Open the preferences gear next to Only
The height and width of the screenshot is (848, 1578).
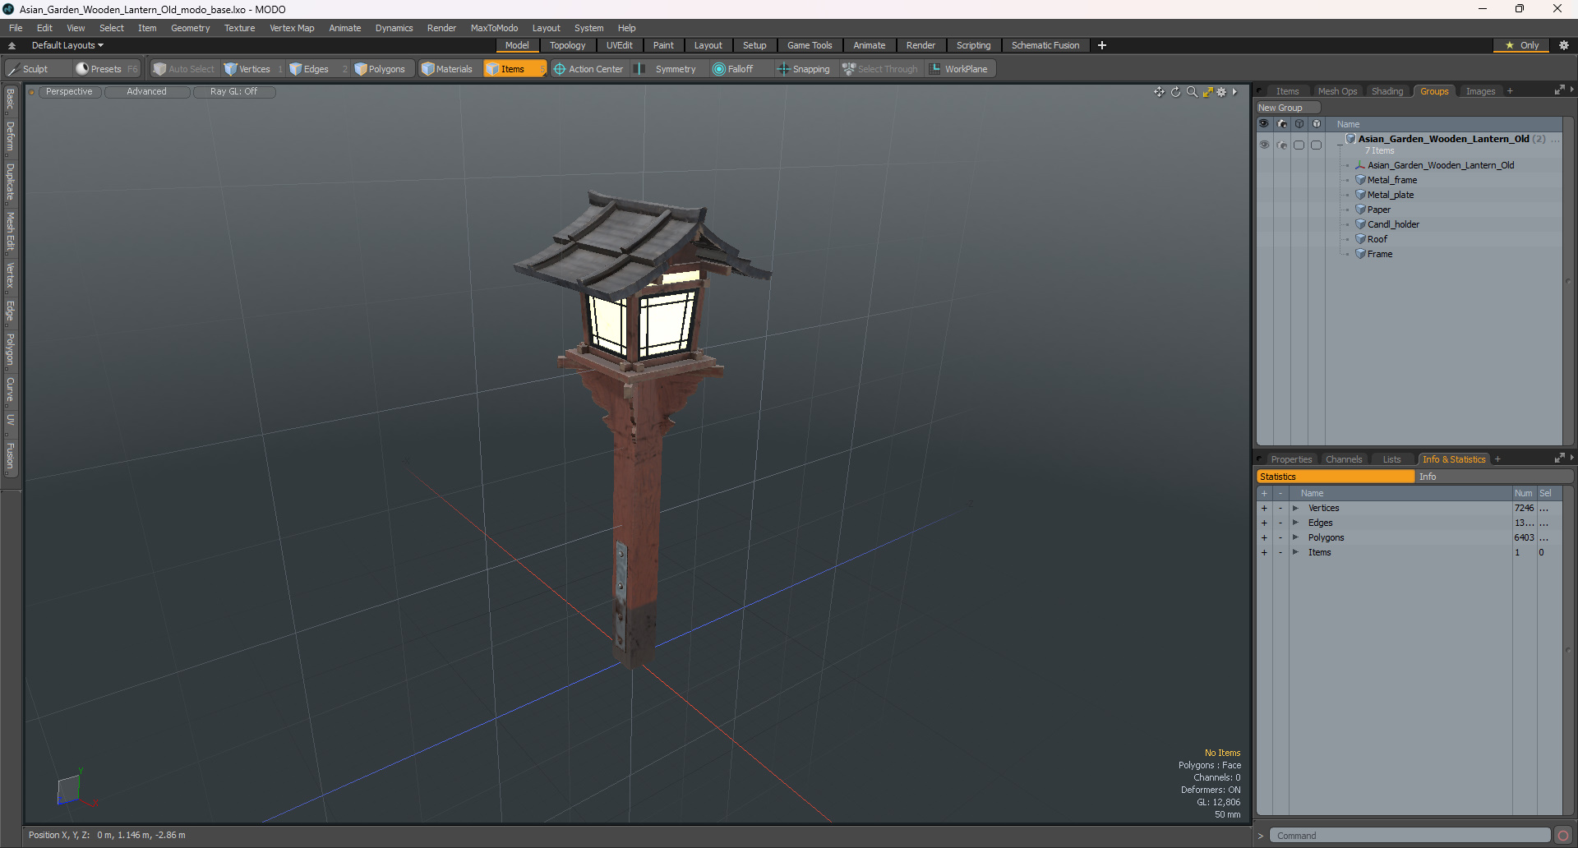(x=1563, y=45)
